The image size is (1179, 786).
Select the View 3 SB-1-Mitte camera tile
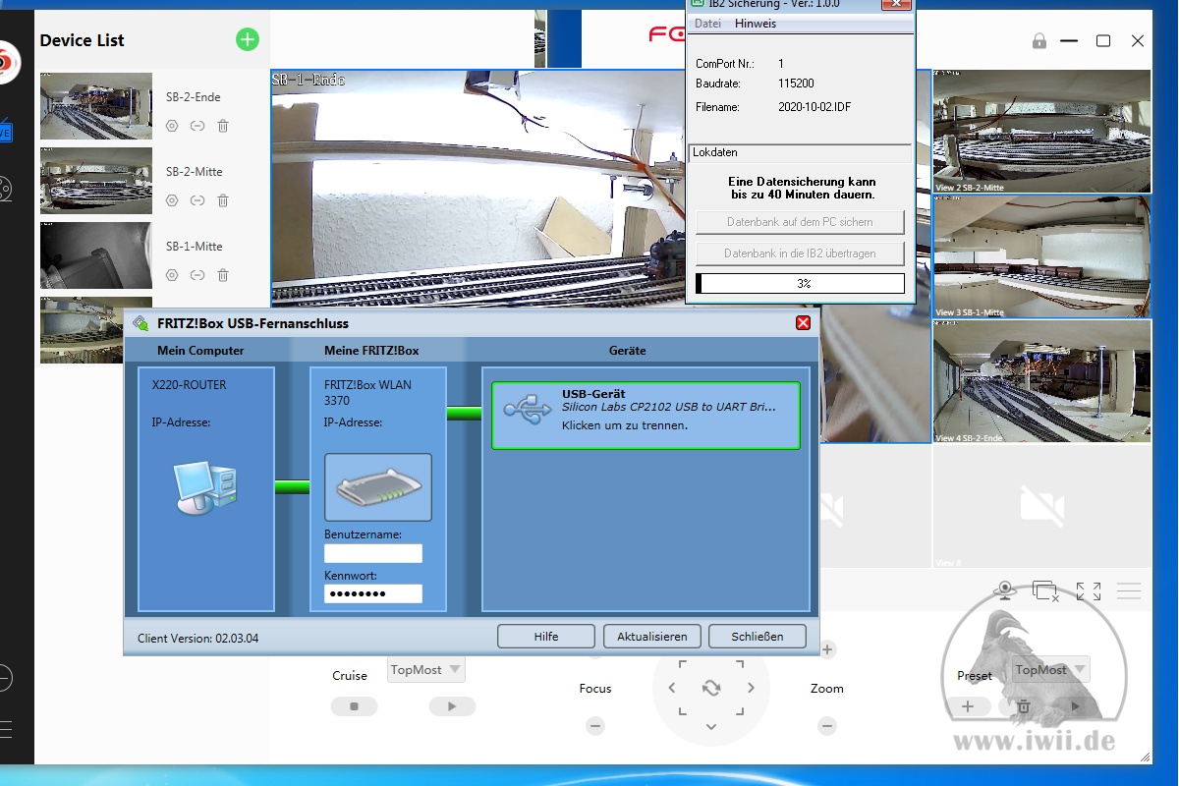coord(1041,256)
